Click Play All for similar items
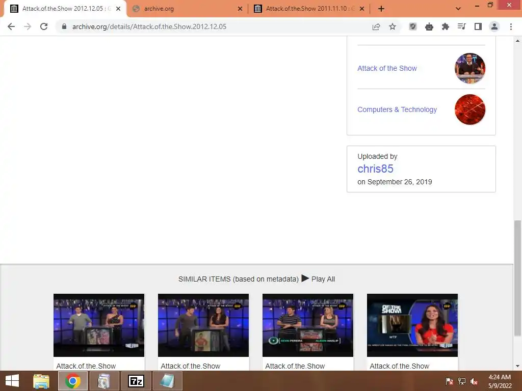522x391 pixels. click(x=318, y=278)
